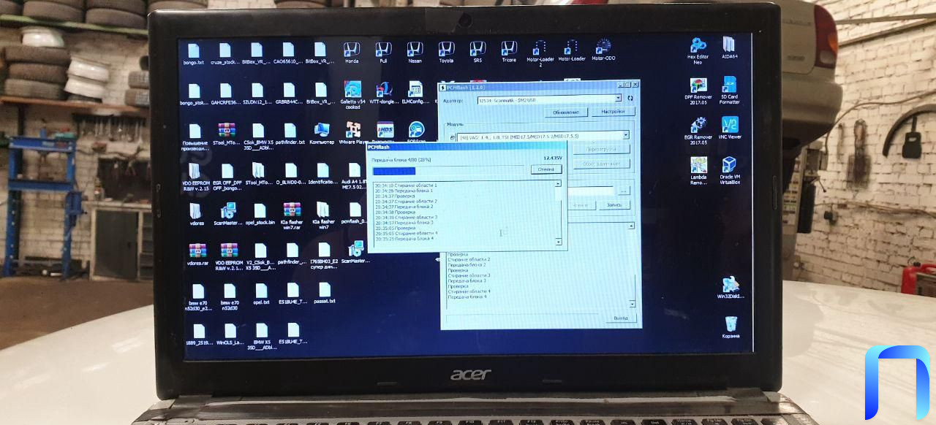Click the Настройки button
Image resolution: width=936 pixels, height=425 pixels.
click(x=612, y=112)
